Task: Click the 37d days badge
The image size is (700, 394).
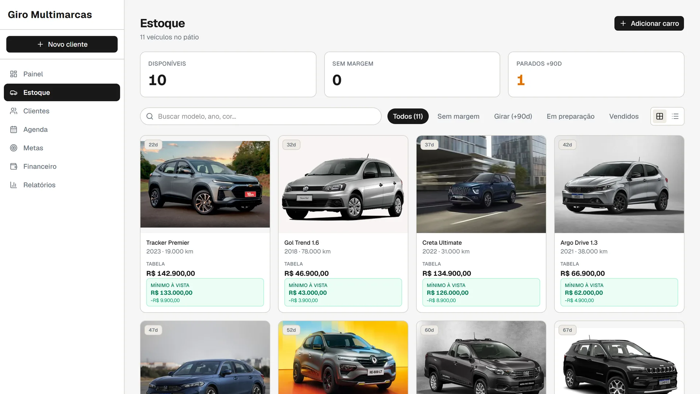Action: [429, 145]
